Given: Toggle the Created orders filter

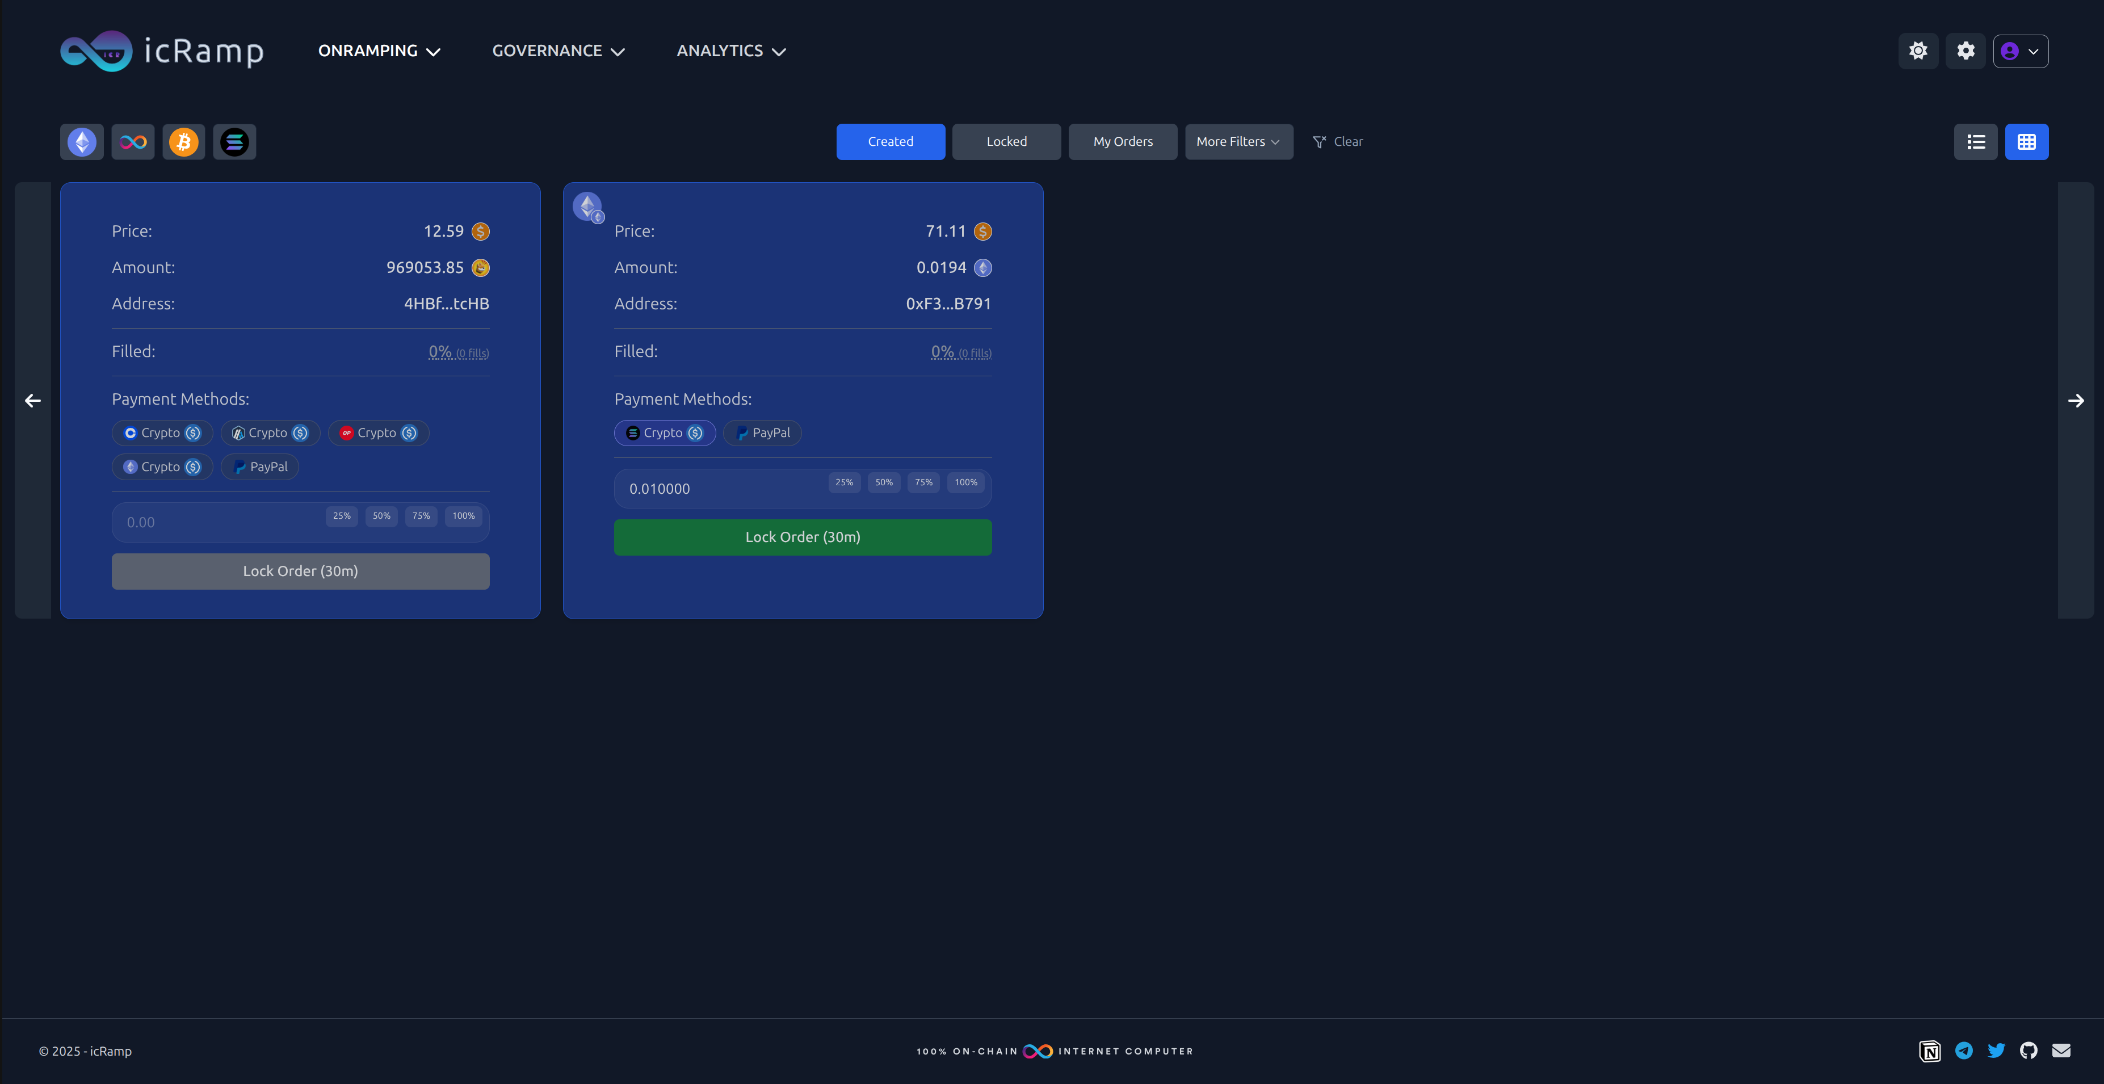Looking at the screenshot, I should pos(891,141).
